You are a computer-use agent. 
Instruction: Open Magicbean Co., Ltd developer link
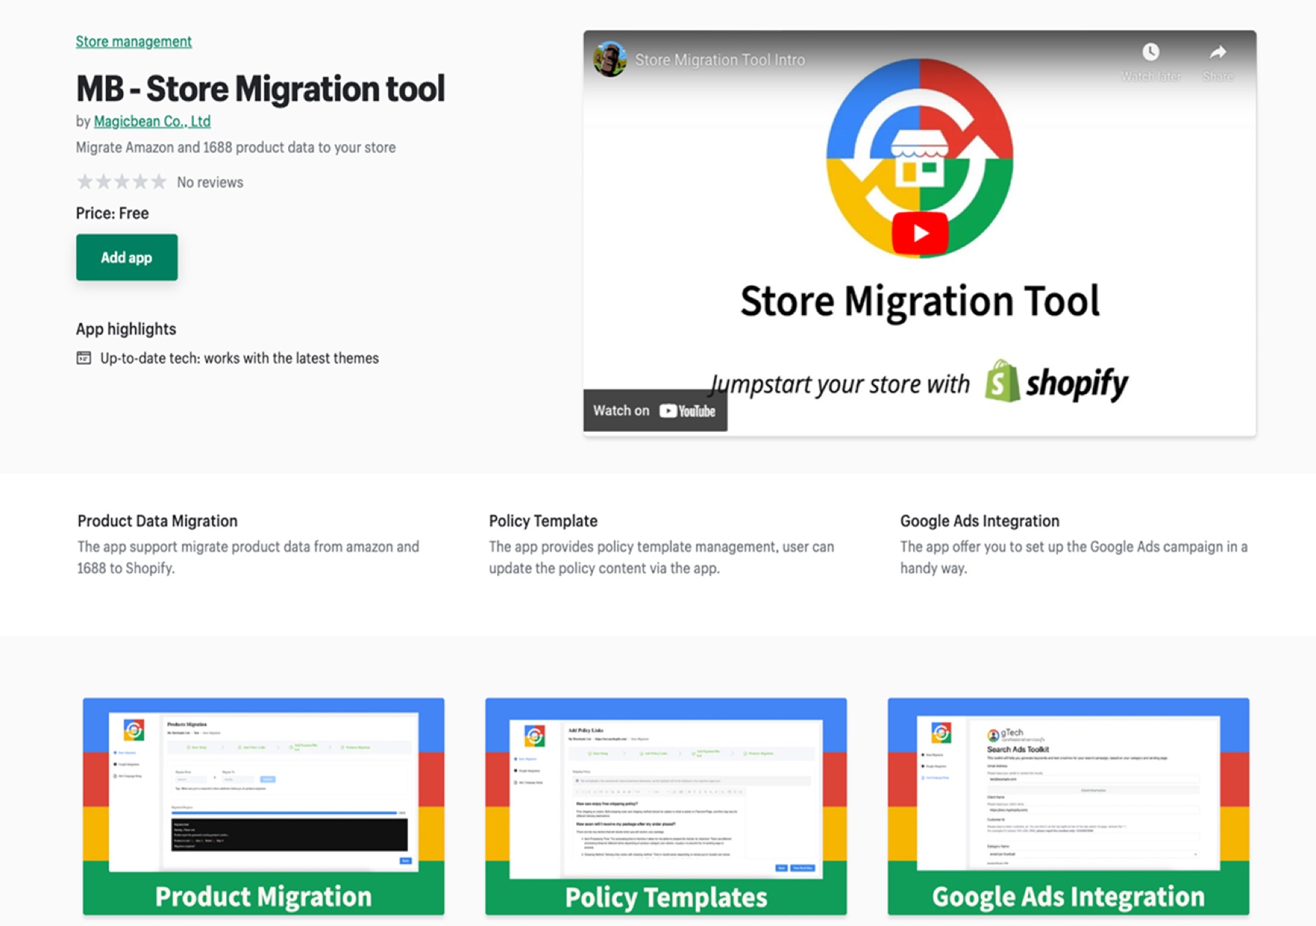152,121
